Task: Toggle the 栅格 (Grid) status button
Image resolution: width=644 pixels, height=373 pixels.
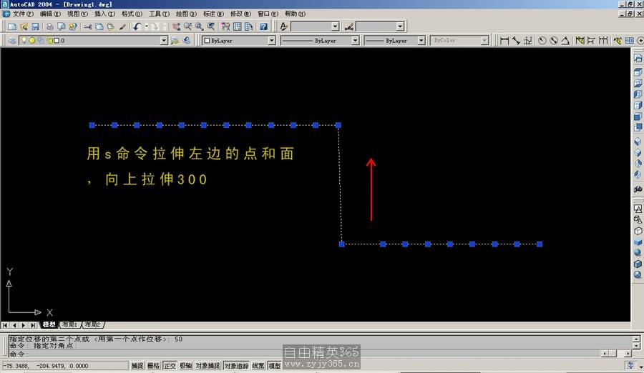Action: click(x=153, y=366)
